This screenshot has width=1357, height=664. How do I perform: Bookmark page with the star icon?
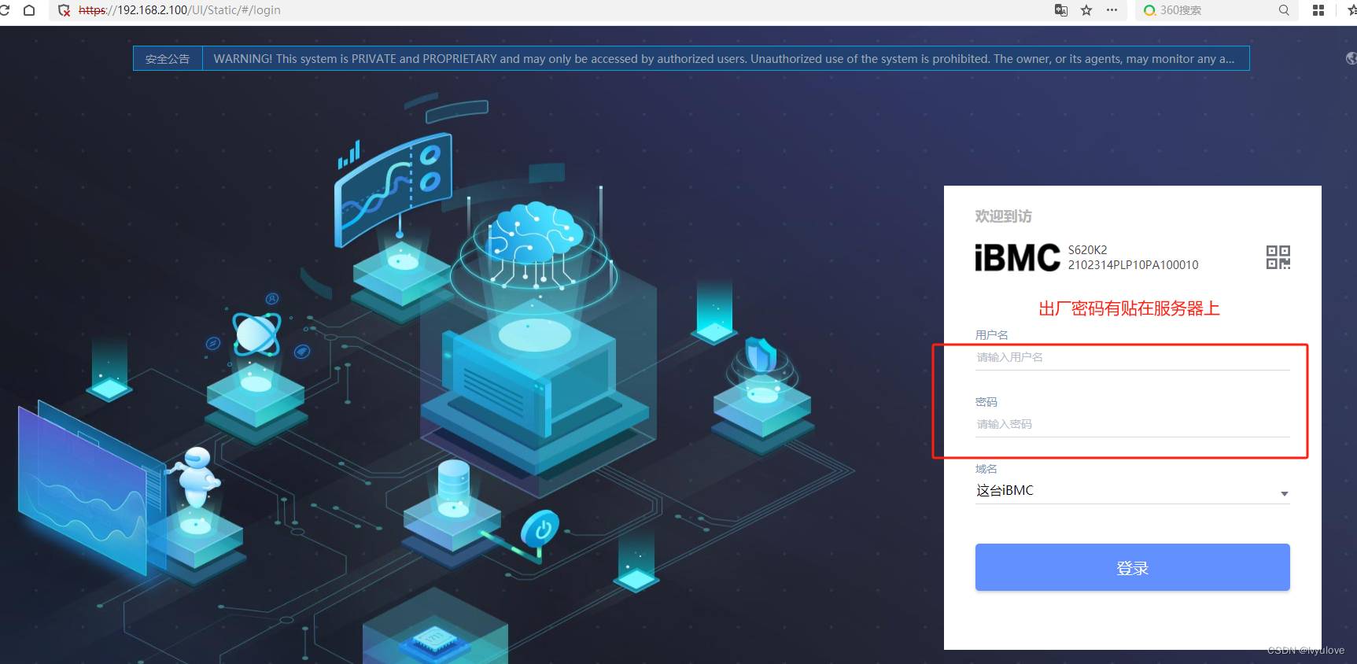[x=1086, y=10]
